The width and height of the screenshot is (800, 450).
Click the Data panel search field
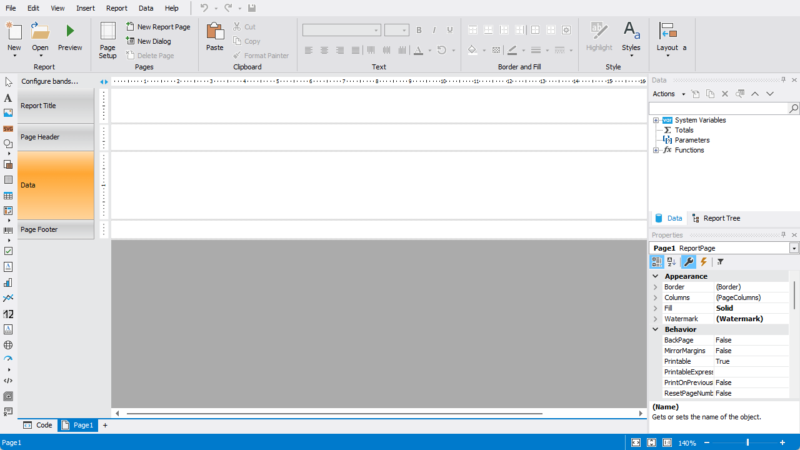(719, 109)
